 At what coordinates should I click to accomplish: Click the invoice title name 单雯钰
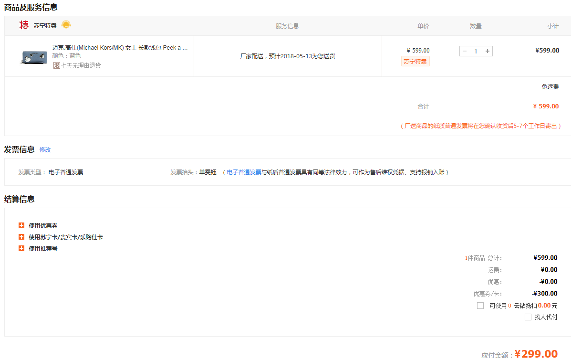point(208,172)
